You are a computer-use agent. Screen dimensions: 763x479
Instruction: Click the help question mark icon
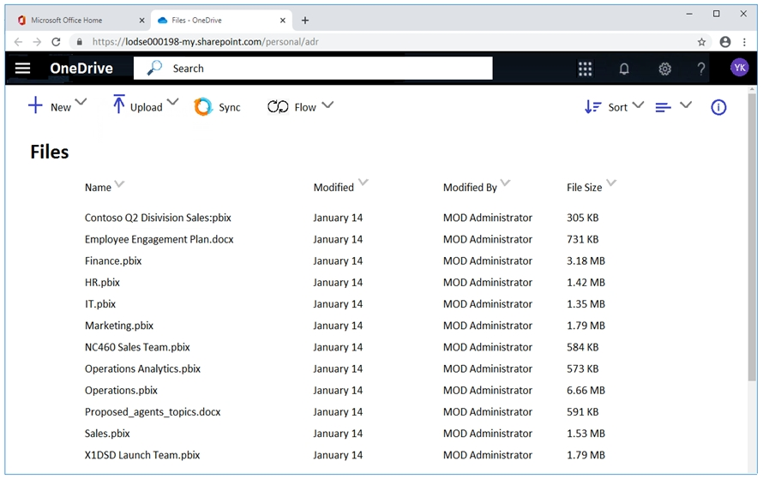point(701,69)
